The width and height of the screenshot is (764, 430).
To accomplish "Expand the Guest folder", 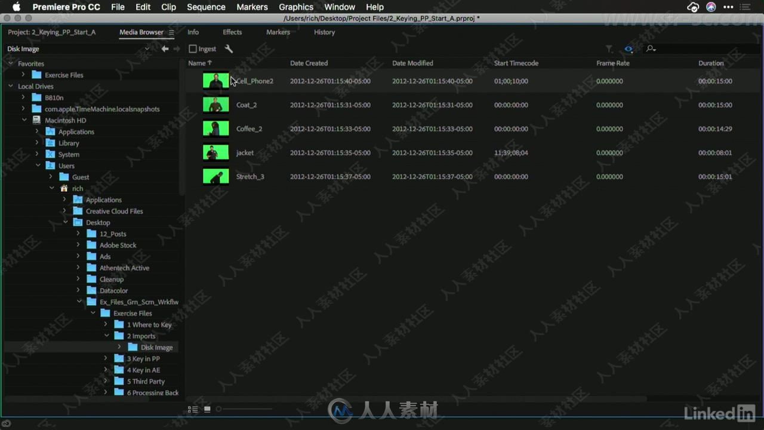I will pos(51,177).
